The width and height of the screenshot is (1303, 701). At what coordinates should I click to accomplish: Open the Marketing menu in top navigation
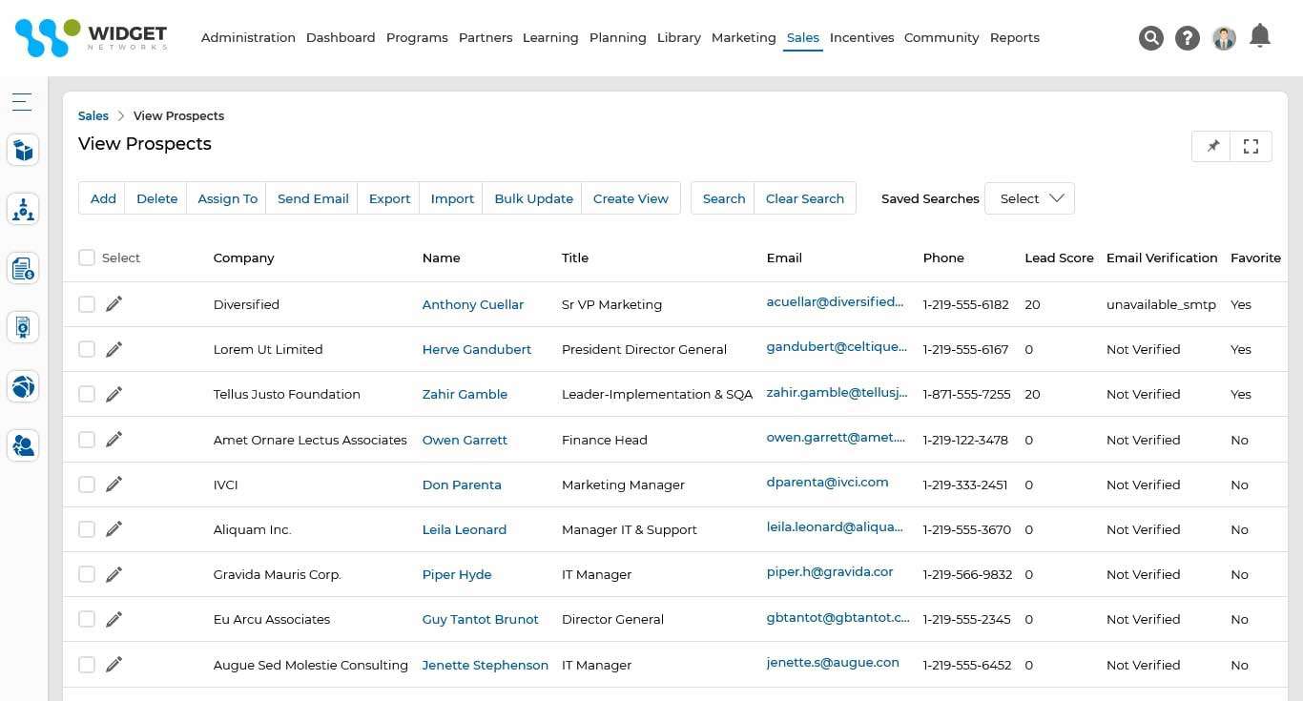click(x=743, y=38)
